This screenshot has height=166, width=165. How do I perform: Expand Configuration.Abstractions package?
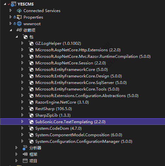(22, 95)
